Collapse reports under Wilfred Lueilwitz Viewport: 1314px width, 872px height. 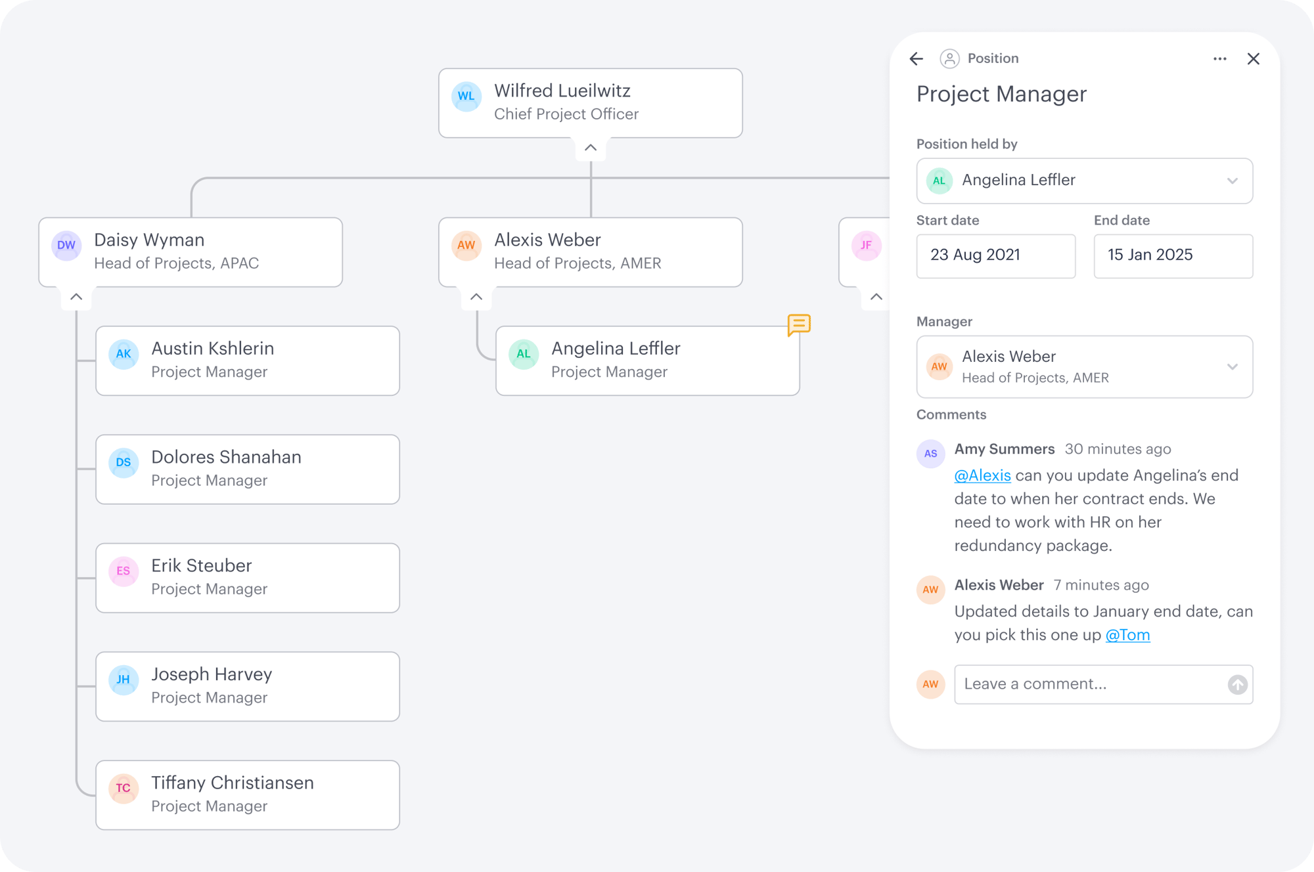point(590,148)
